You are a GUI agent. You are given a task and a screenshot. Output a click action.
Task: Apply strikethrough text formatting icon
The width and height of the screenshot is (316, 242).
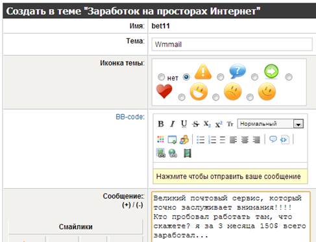tap(195, 124)
